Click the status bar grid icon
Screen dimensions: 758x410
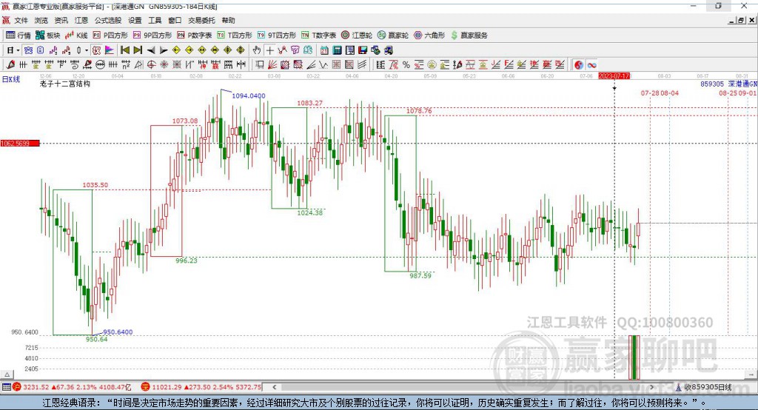point(6,387)
